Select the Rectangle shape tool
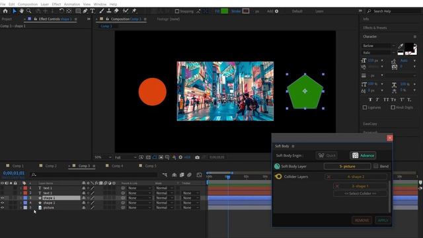The image size is (423, 238). (78, 11)
